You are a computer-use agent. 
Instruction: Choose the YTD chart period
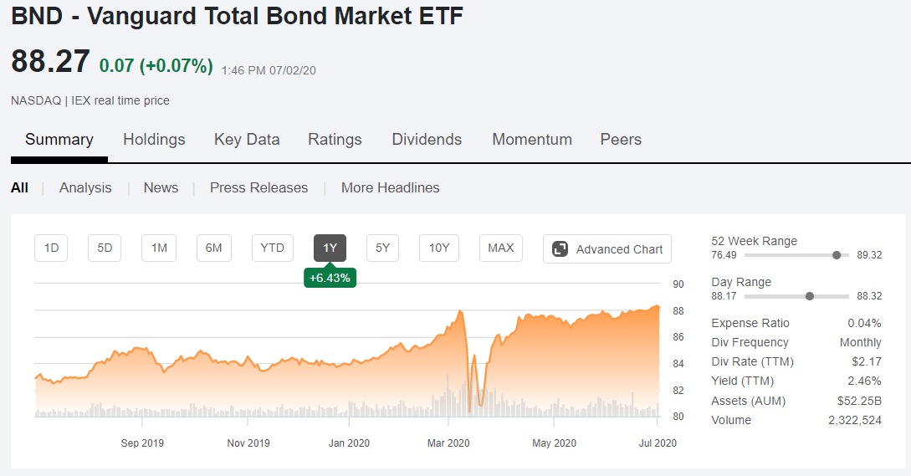273,248
